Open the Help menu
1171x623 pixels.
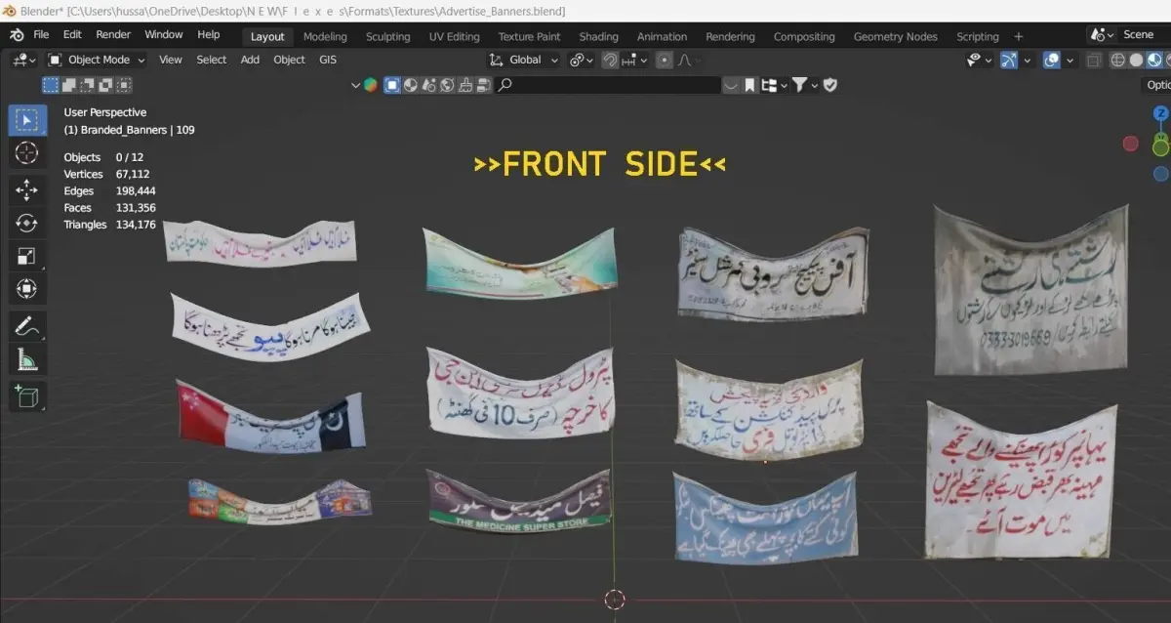(209, 34)
